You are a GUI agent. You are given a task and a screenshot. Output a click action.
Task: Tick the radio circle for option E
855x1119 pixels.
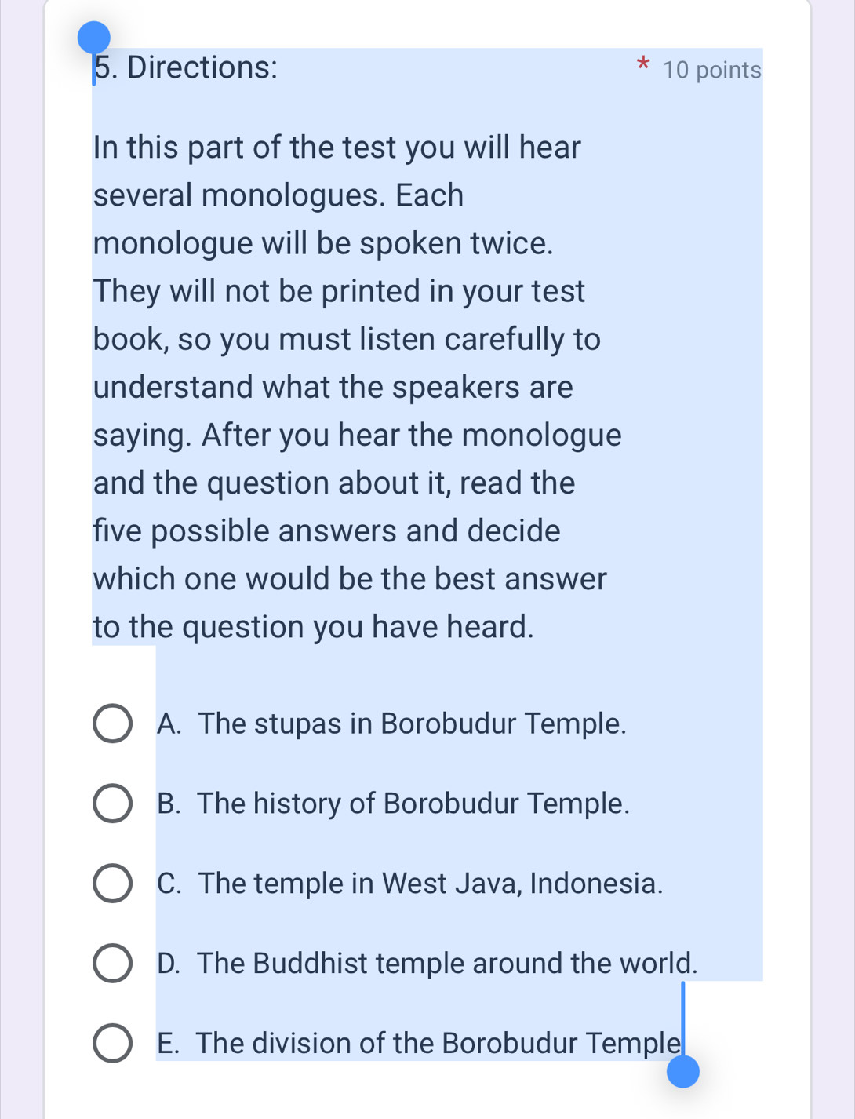tap(112, 1044)
